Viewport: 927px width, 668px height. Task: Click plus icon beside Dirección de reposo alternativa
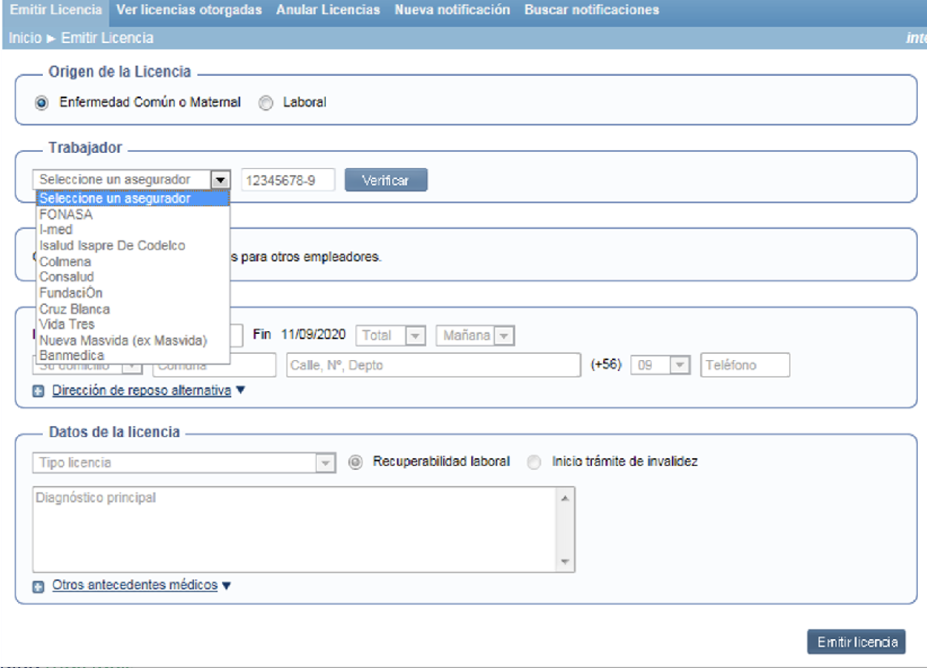tap(39, 391)
